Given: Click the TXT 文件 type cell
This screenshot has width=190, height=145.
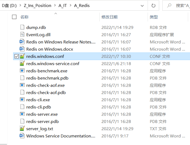Looking at the screenshot, I should (x=158, y=129).
